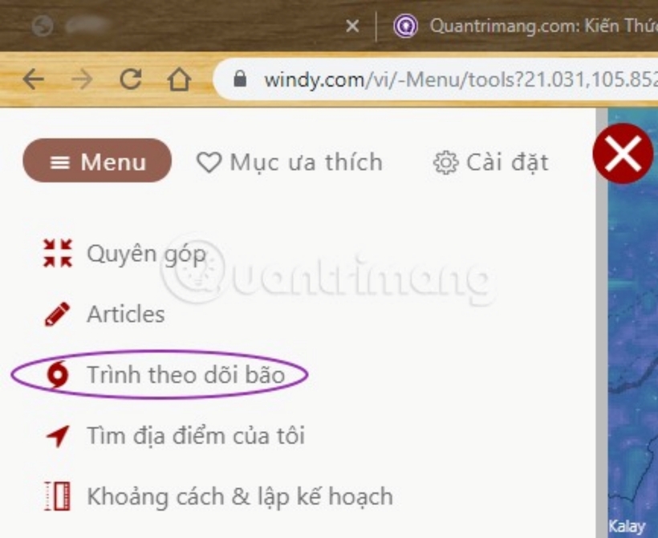Click the gear icon for Cài đặt
The image size is (658, 538).
coord(445,162)
